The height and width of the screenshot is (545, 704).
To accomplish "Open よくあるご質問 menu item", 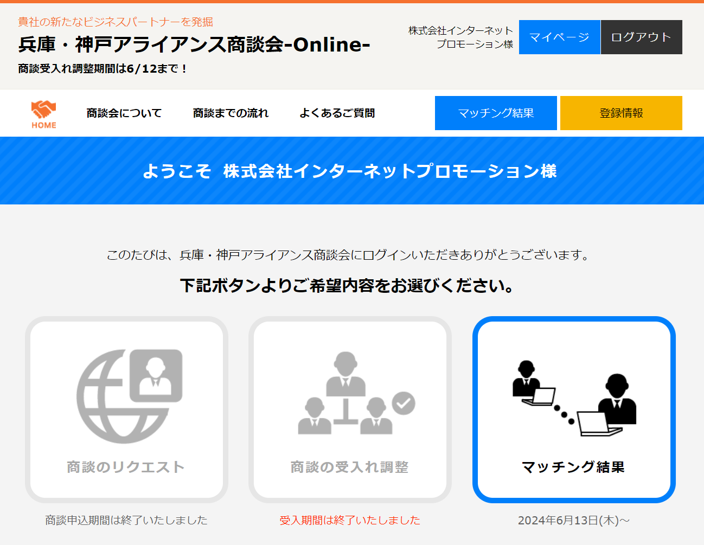I will click(337, 113).
